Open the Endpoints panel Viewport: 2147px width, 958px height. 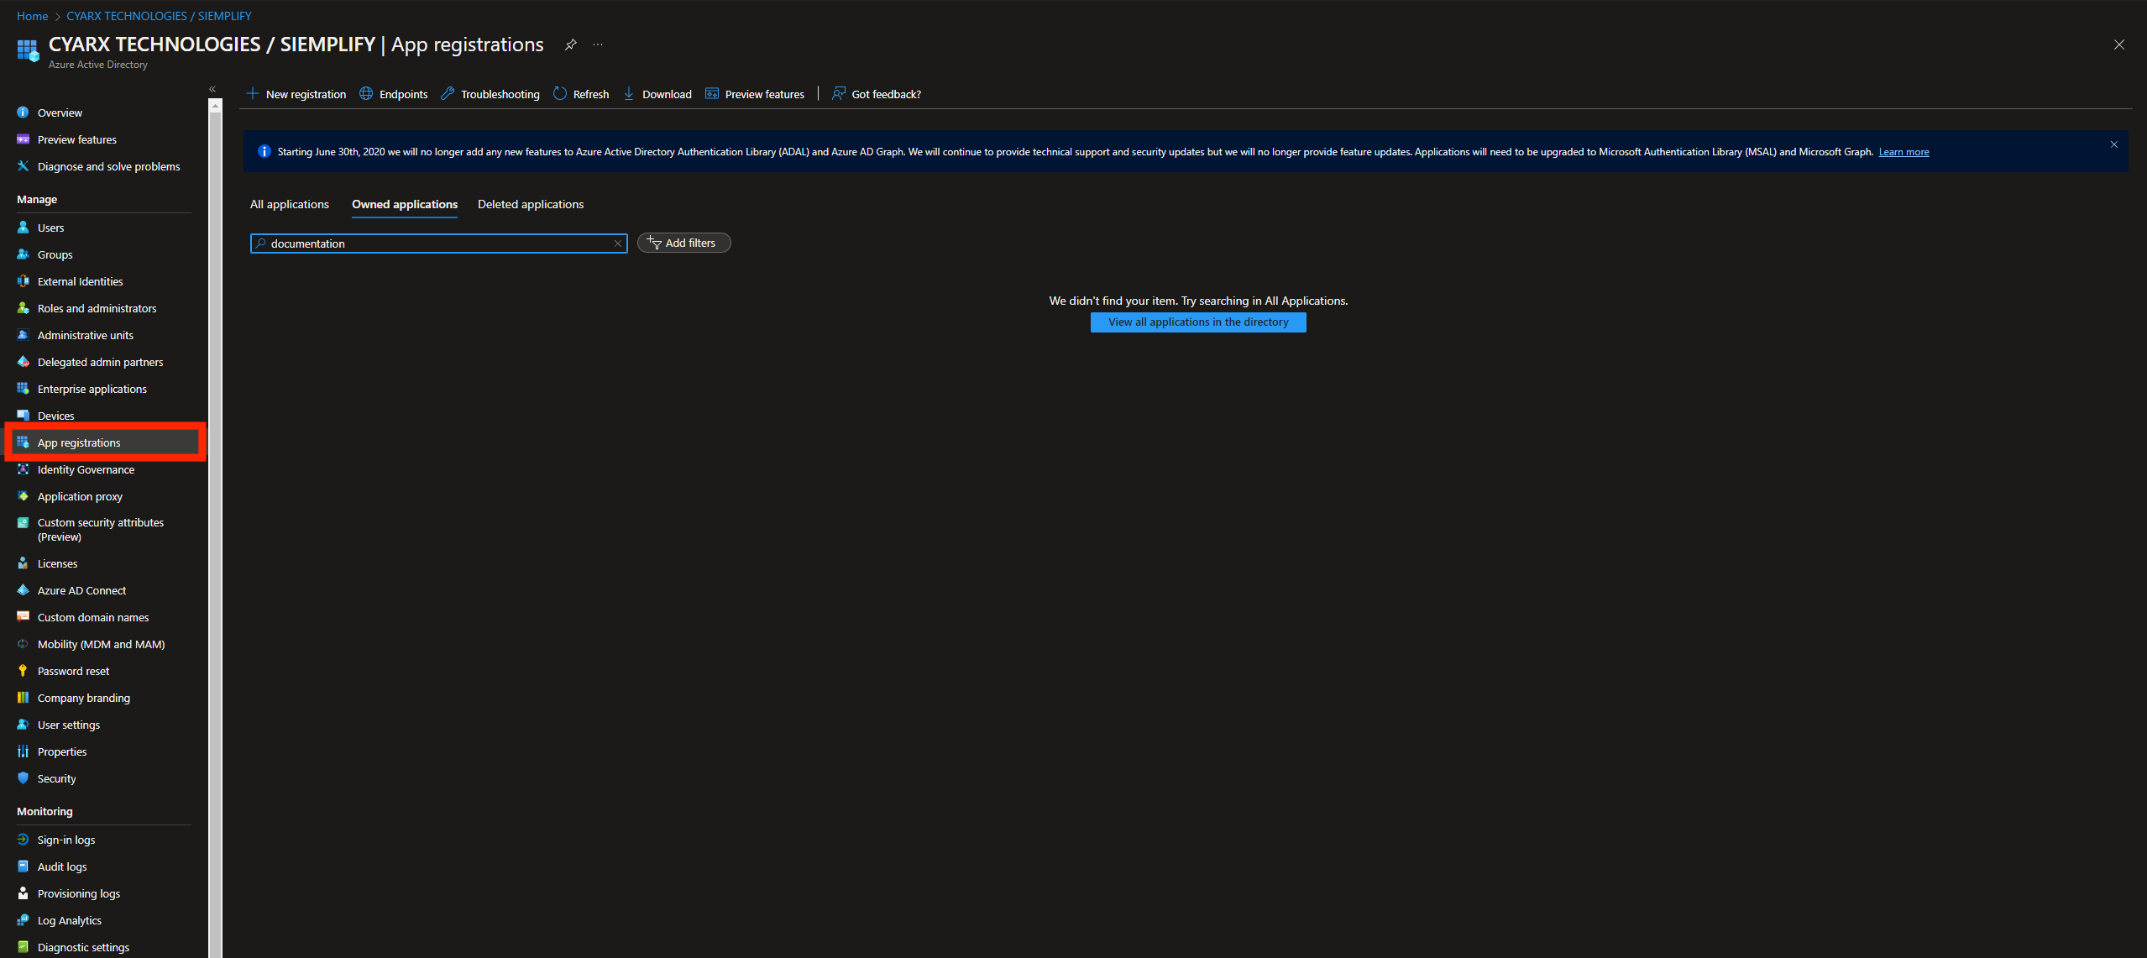click(x=393, y=93)
